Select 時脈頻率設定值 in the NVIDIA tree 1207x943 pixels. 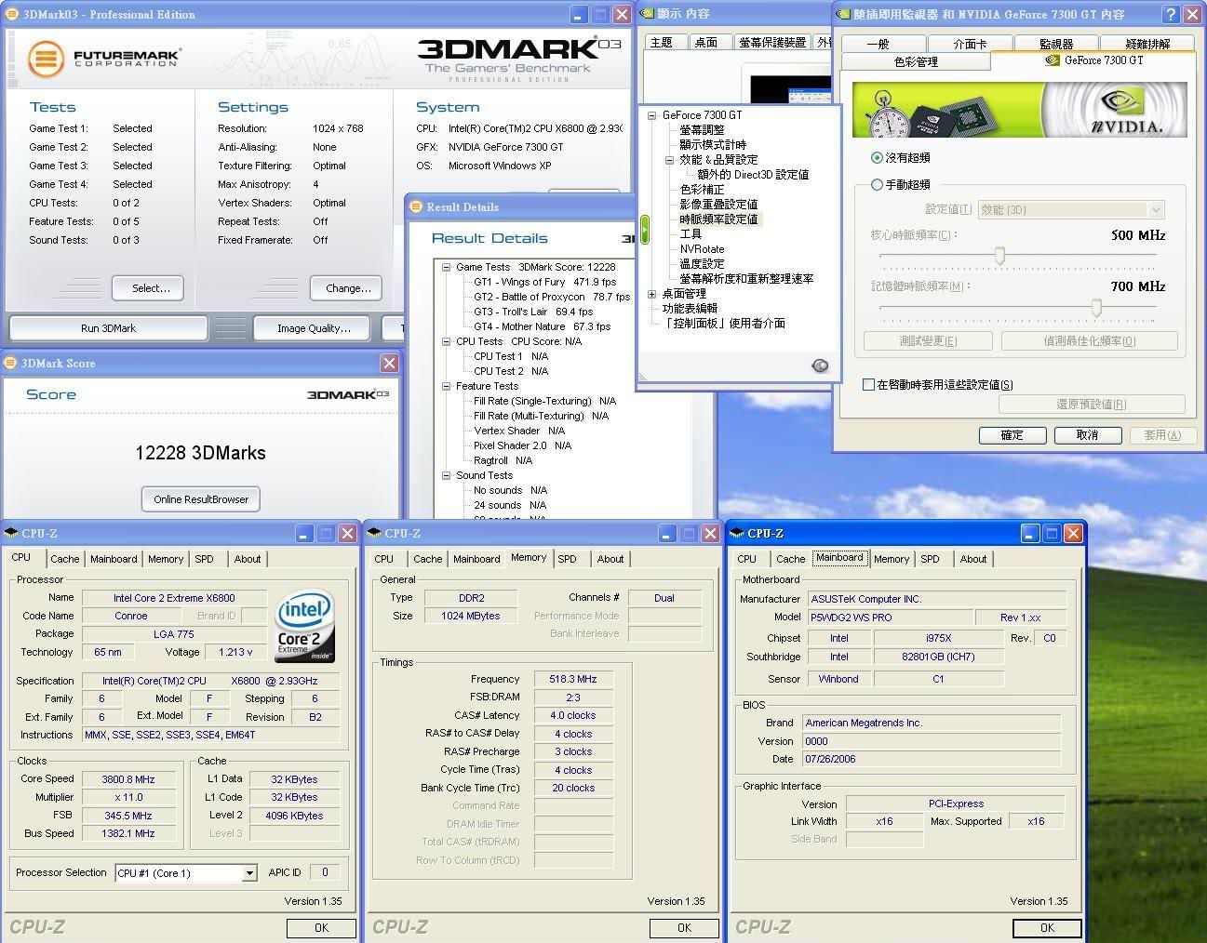(718, 219)
